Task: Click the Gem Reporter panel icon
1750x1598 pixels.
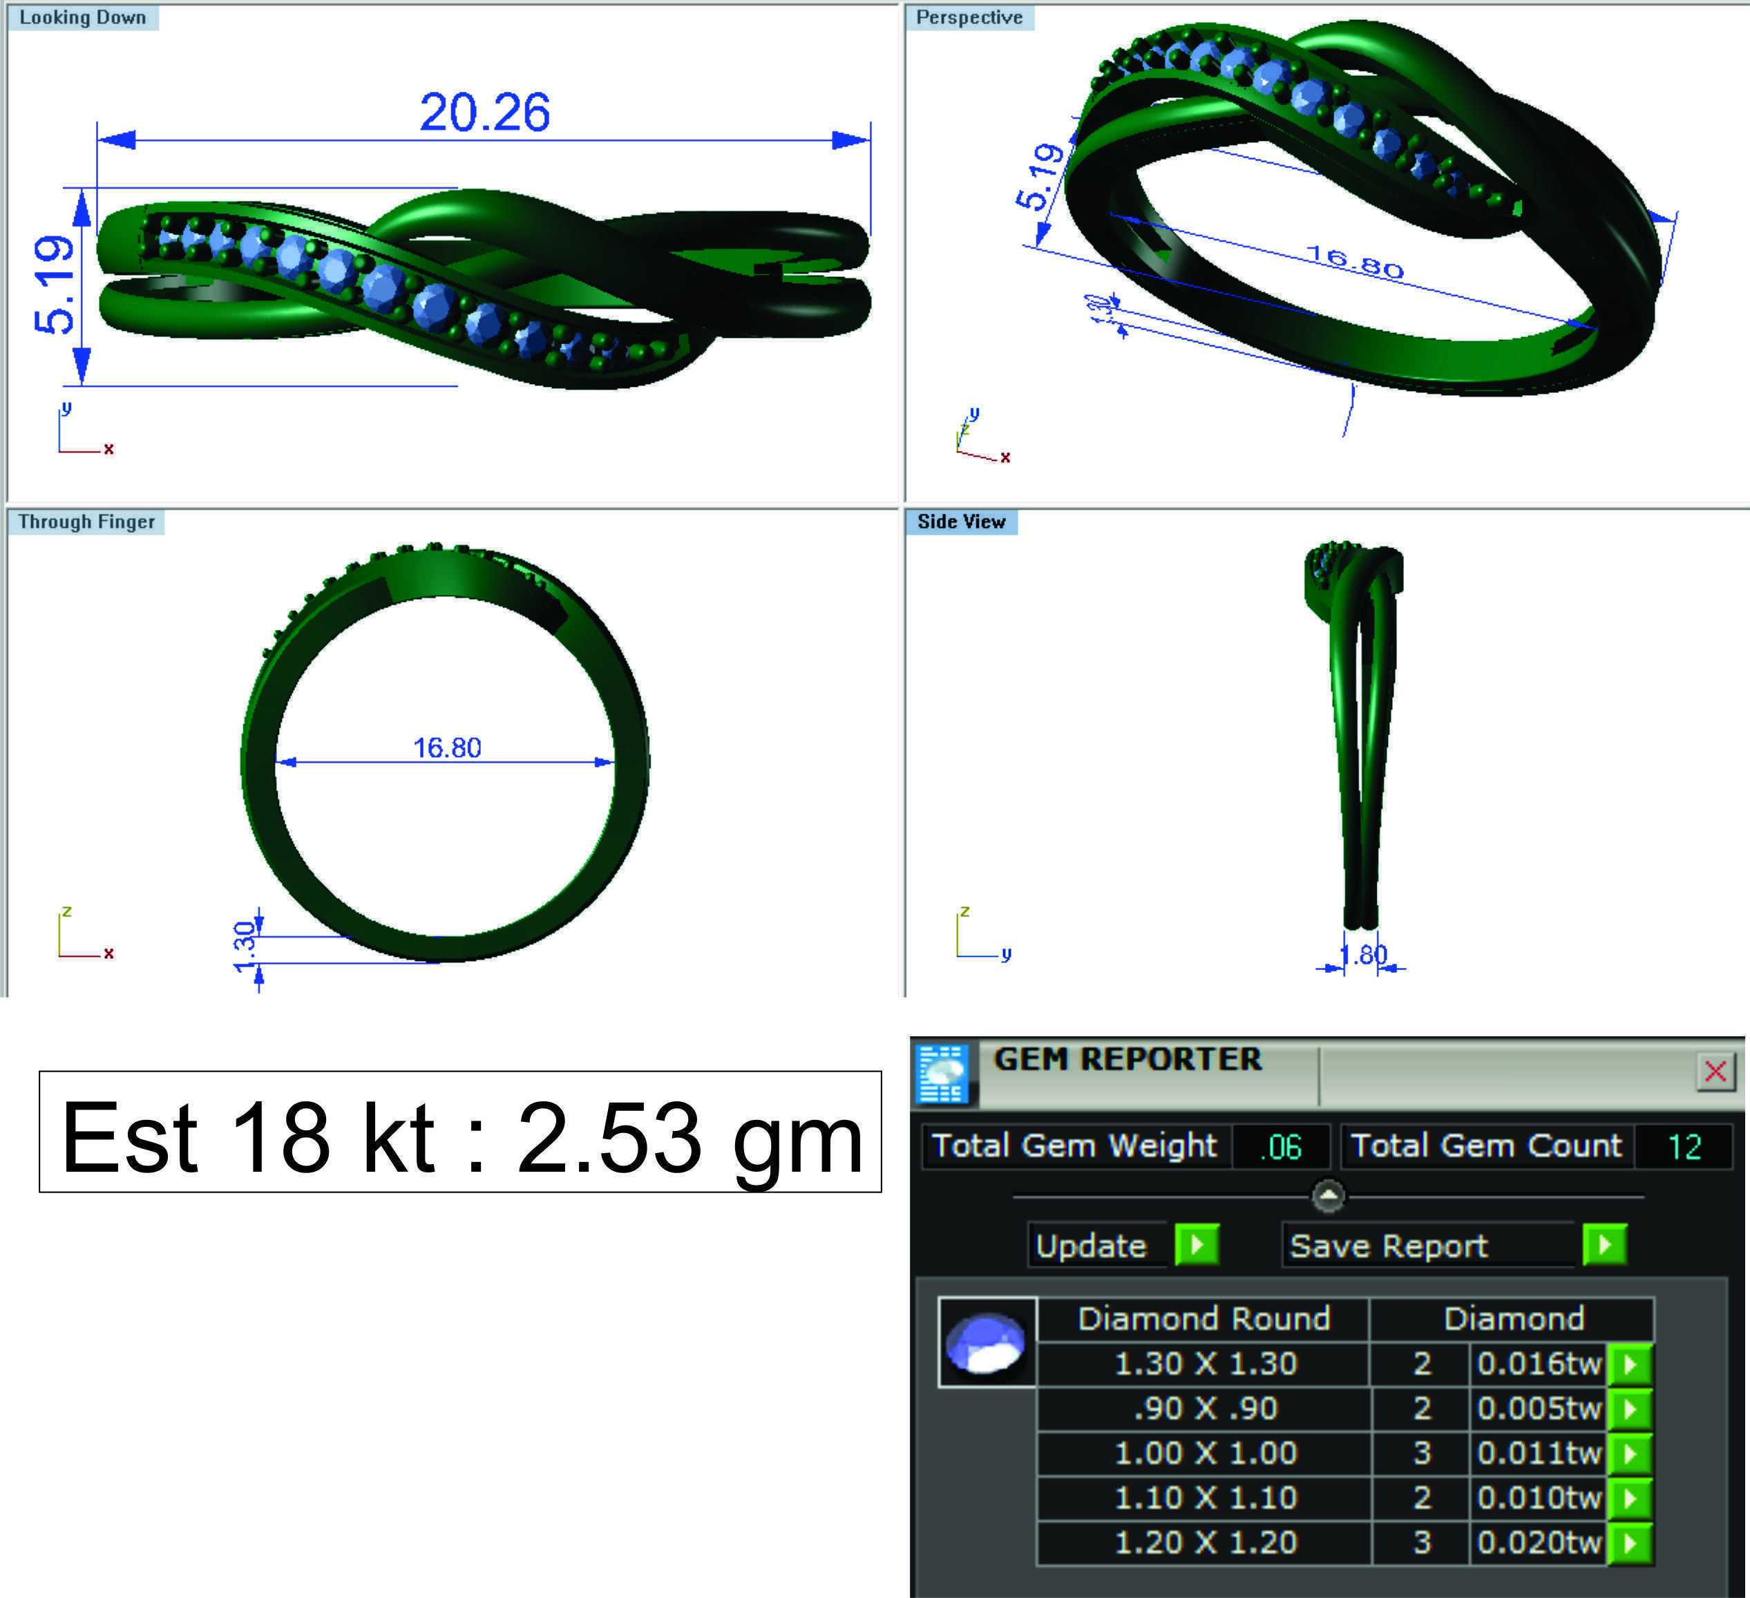Action: point(942,1073)
